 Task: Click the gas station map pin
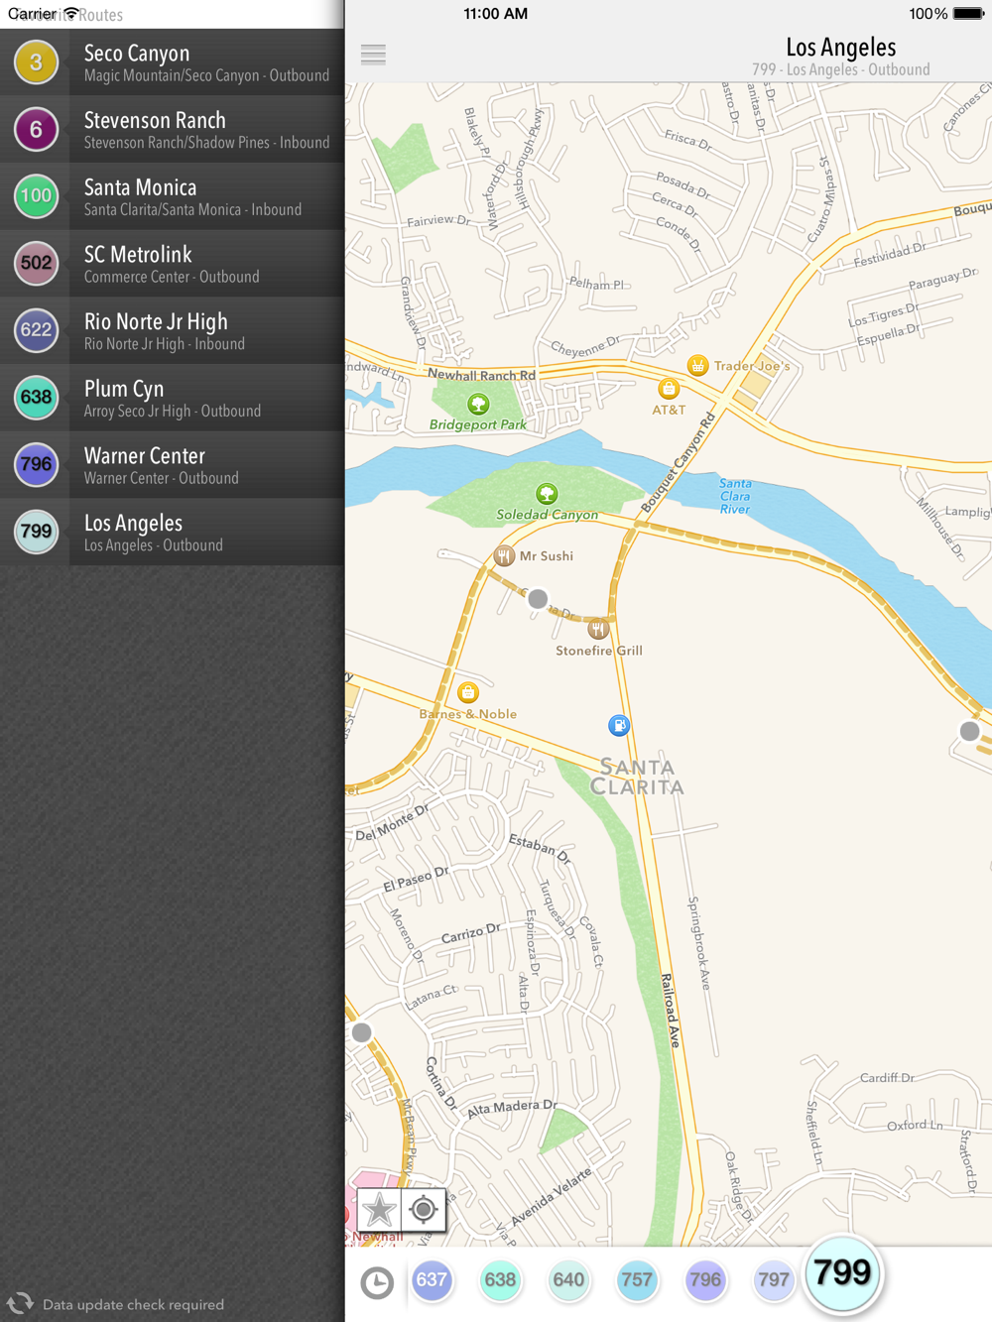(x=619, y=726)
